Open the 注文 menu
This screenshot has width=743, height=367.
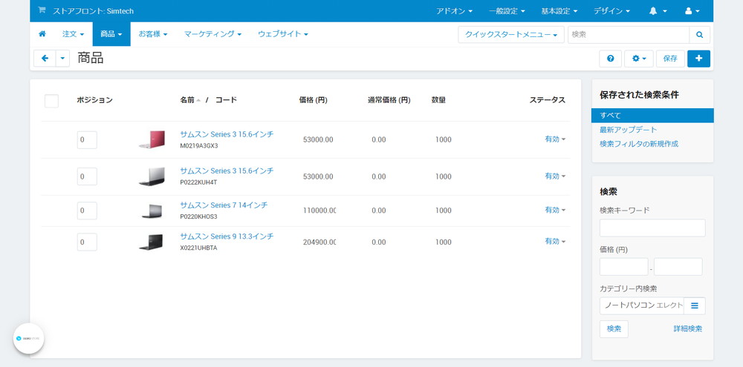tap(73, 34)
